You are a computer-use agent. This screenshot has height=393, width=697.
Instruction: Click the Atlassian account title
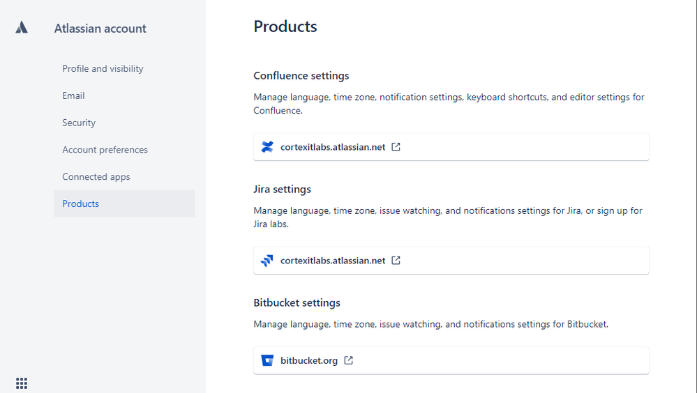(x=100, y=29)
